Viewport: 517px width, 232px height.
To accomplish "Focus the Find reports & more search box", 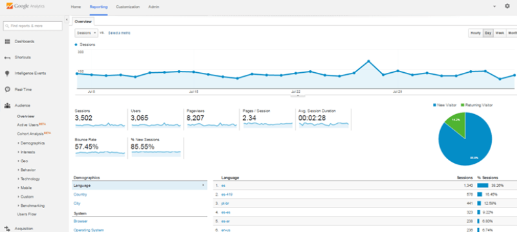I will (x=33, y=26).
